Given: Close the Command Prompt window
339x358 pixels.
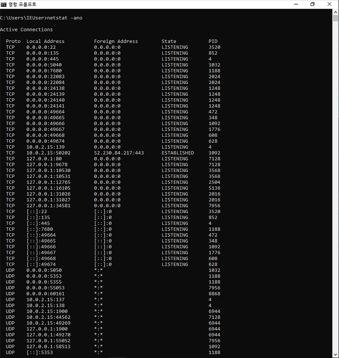Looking at the screenshot, I should (x=329, y=4).
